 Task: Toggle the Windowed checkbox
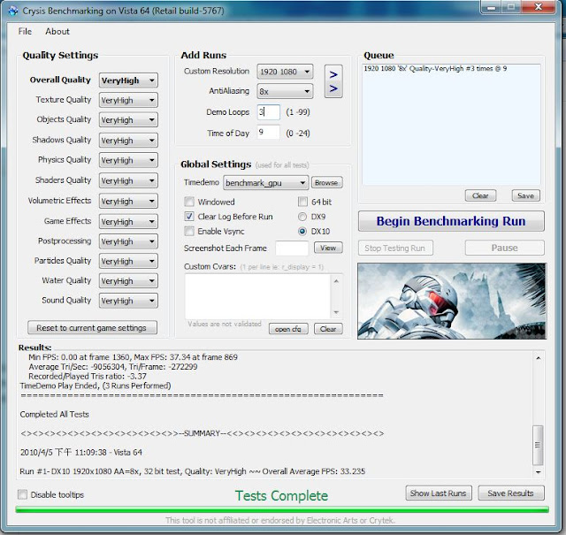tap(189, 202)
